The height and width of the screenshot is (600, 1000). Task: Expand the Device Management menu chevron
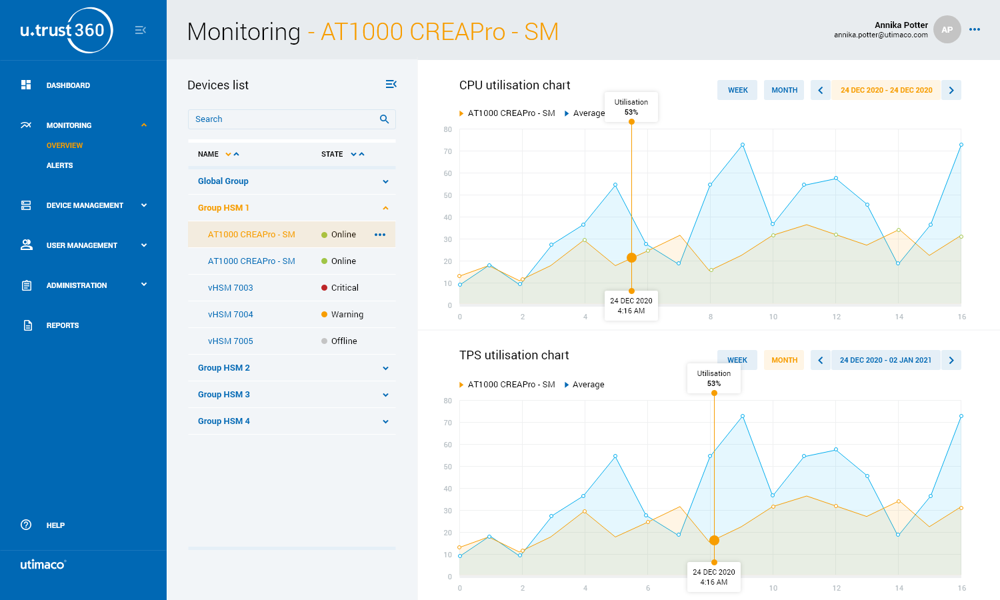pyautogui.click(x=144, y=205)
